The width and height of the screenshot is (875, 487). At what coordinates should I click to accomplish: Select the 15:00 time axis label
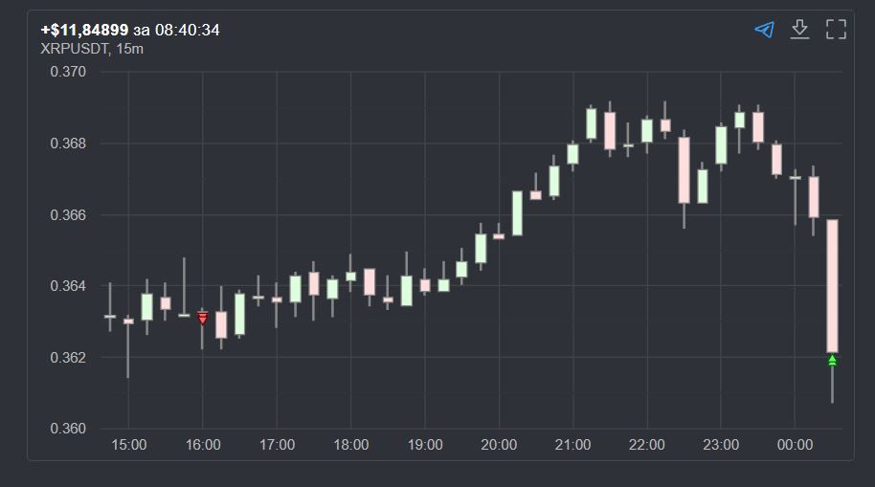128,445
